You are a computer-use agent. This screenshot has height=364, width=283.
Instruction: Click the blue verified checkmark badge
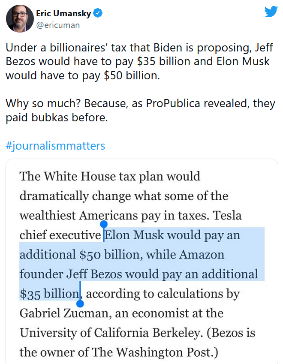98,13
